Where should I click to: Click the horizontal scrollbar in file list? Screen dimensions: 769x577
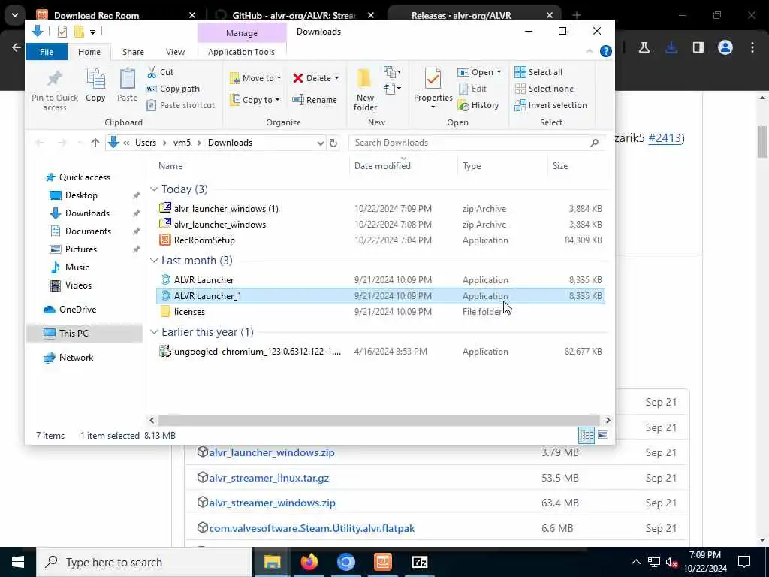pyautogui.click(x=378, y=421)
